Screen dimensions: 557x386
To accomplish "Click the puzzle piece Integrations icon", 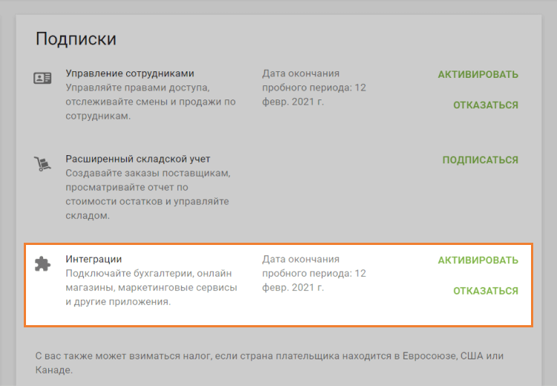I will click(42, 264).
